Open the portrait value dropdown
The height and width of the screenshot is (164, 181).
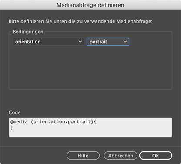[108, 42]
